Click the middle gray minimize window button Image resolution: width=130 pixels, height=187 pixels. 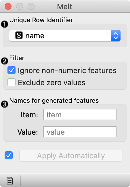pos(20,6)
